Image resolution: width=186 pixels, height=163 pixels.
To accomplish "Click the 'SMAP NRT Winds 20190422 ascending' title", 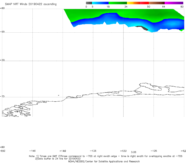I will tap(31, 4).
